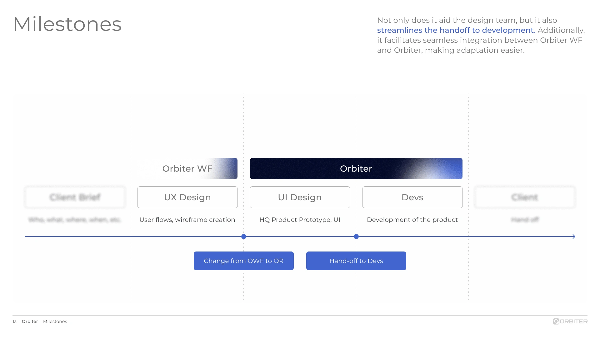Click the Milestones slide title

[x=67, y=24]
